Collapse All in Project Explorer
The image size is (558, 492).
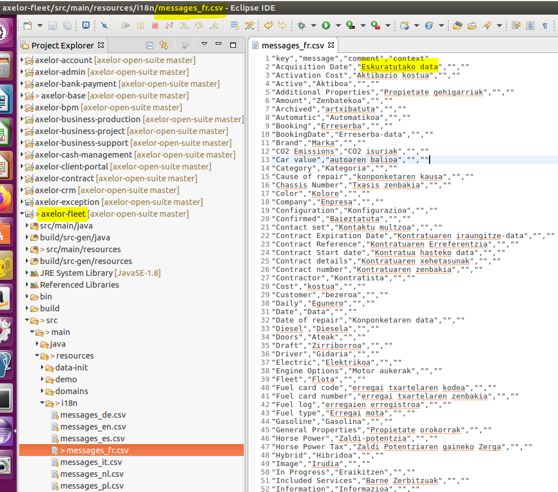coord(150,45)
